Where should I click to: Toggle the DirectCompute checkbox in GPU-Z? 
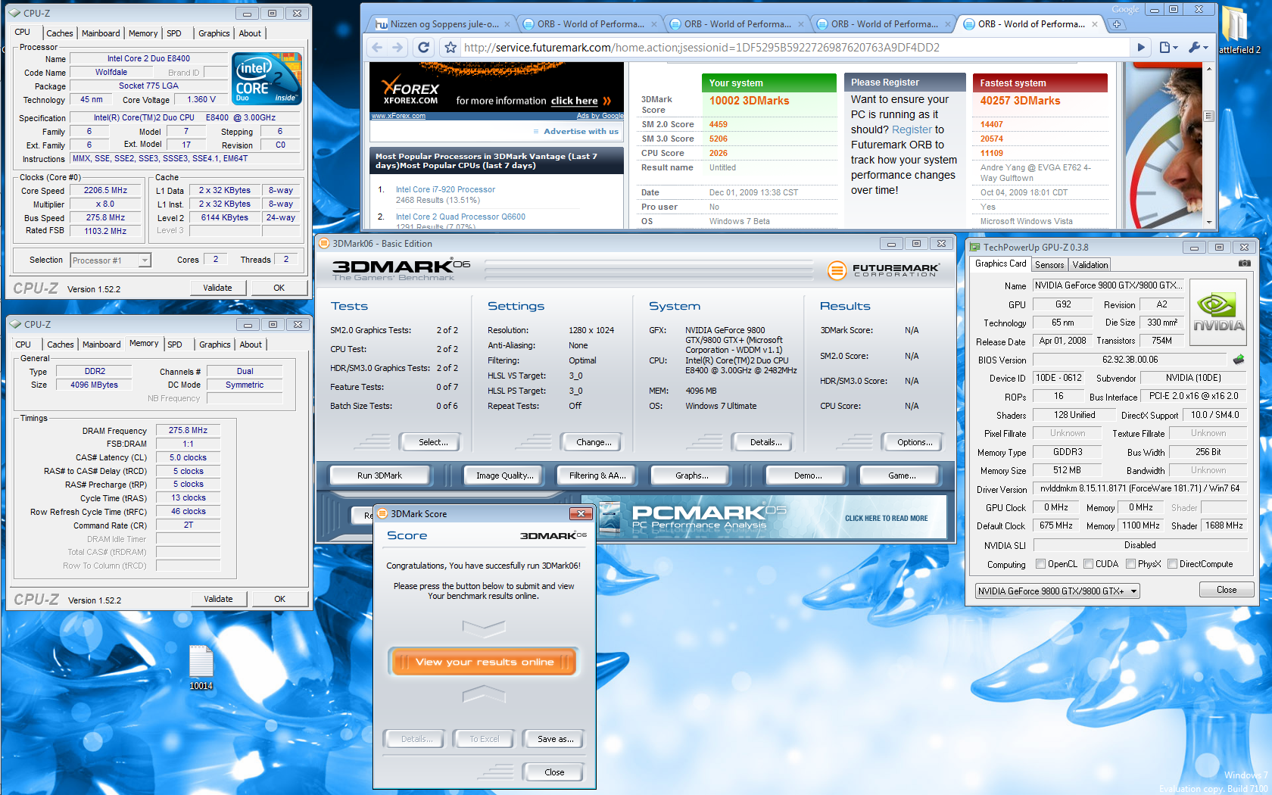(1172, 564)
